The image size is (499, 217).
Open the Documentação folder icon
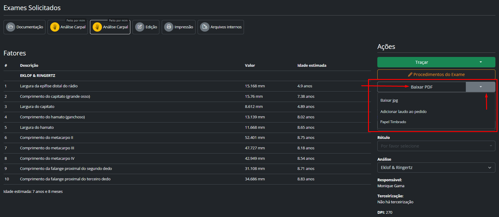click(x=10, y=27)
